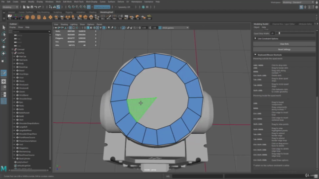
Task: Click the Redo arrow icon
Action: click(39, 7)
